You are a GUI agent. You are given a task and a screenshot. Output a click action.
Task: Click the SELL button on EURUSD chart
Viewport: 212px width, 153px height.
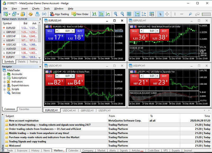coord(50,31)
